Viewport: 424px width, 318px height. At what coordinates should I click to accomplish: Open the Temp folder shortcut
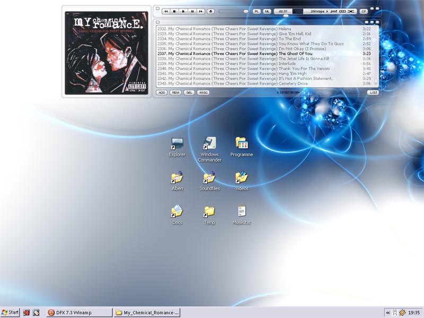tap(209, 215)
